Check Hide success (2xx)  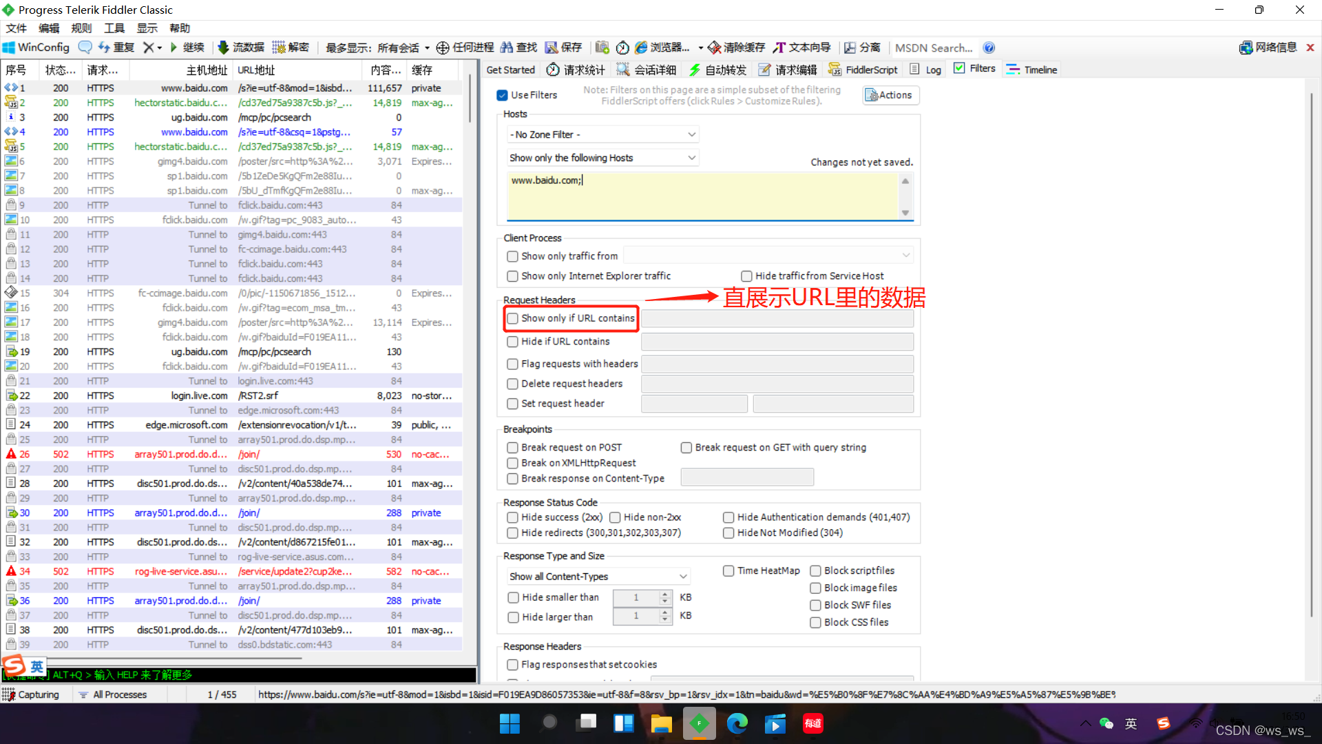(x=512, y=517)
